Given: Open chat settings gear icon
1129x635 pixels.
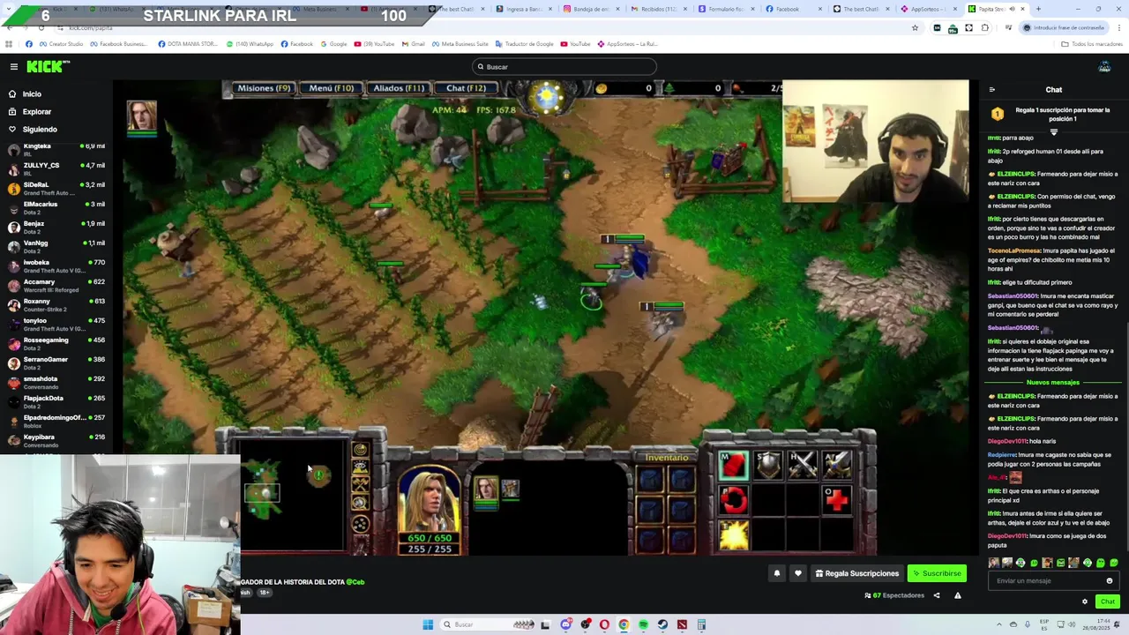Looking at the screenshot, I should click(1085, 601).
